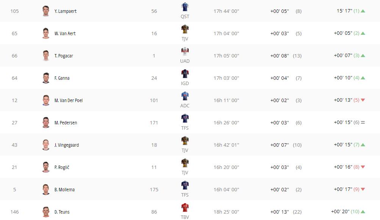The image size is (380, 220).
Task: Click the red down arrow for Mollema
Action: pos(363,189)
